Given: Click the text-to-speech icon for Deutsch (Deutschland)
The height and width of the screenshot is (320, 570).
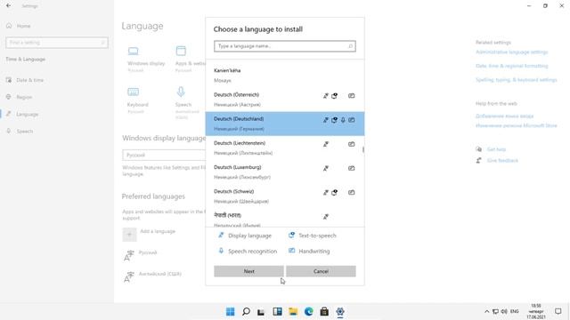Looking at the screenshot, I should coord(335,120).
